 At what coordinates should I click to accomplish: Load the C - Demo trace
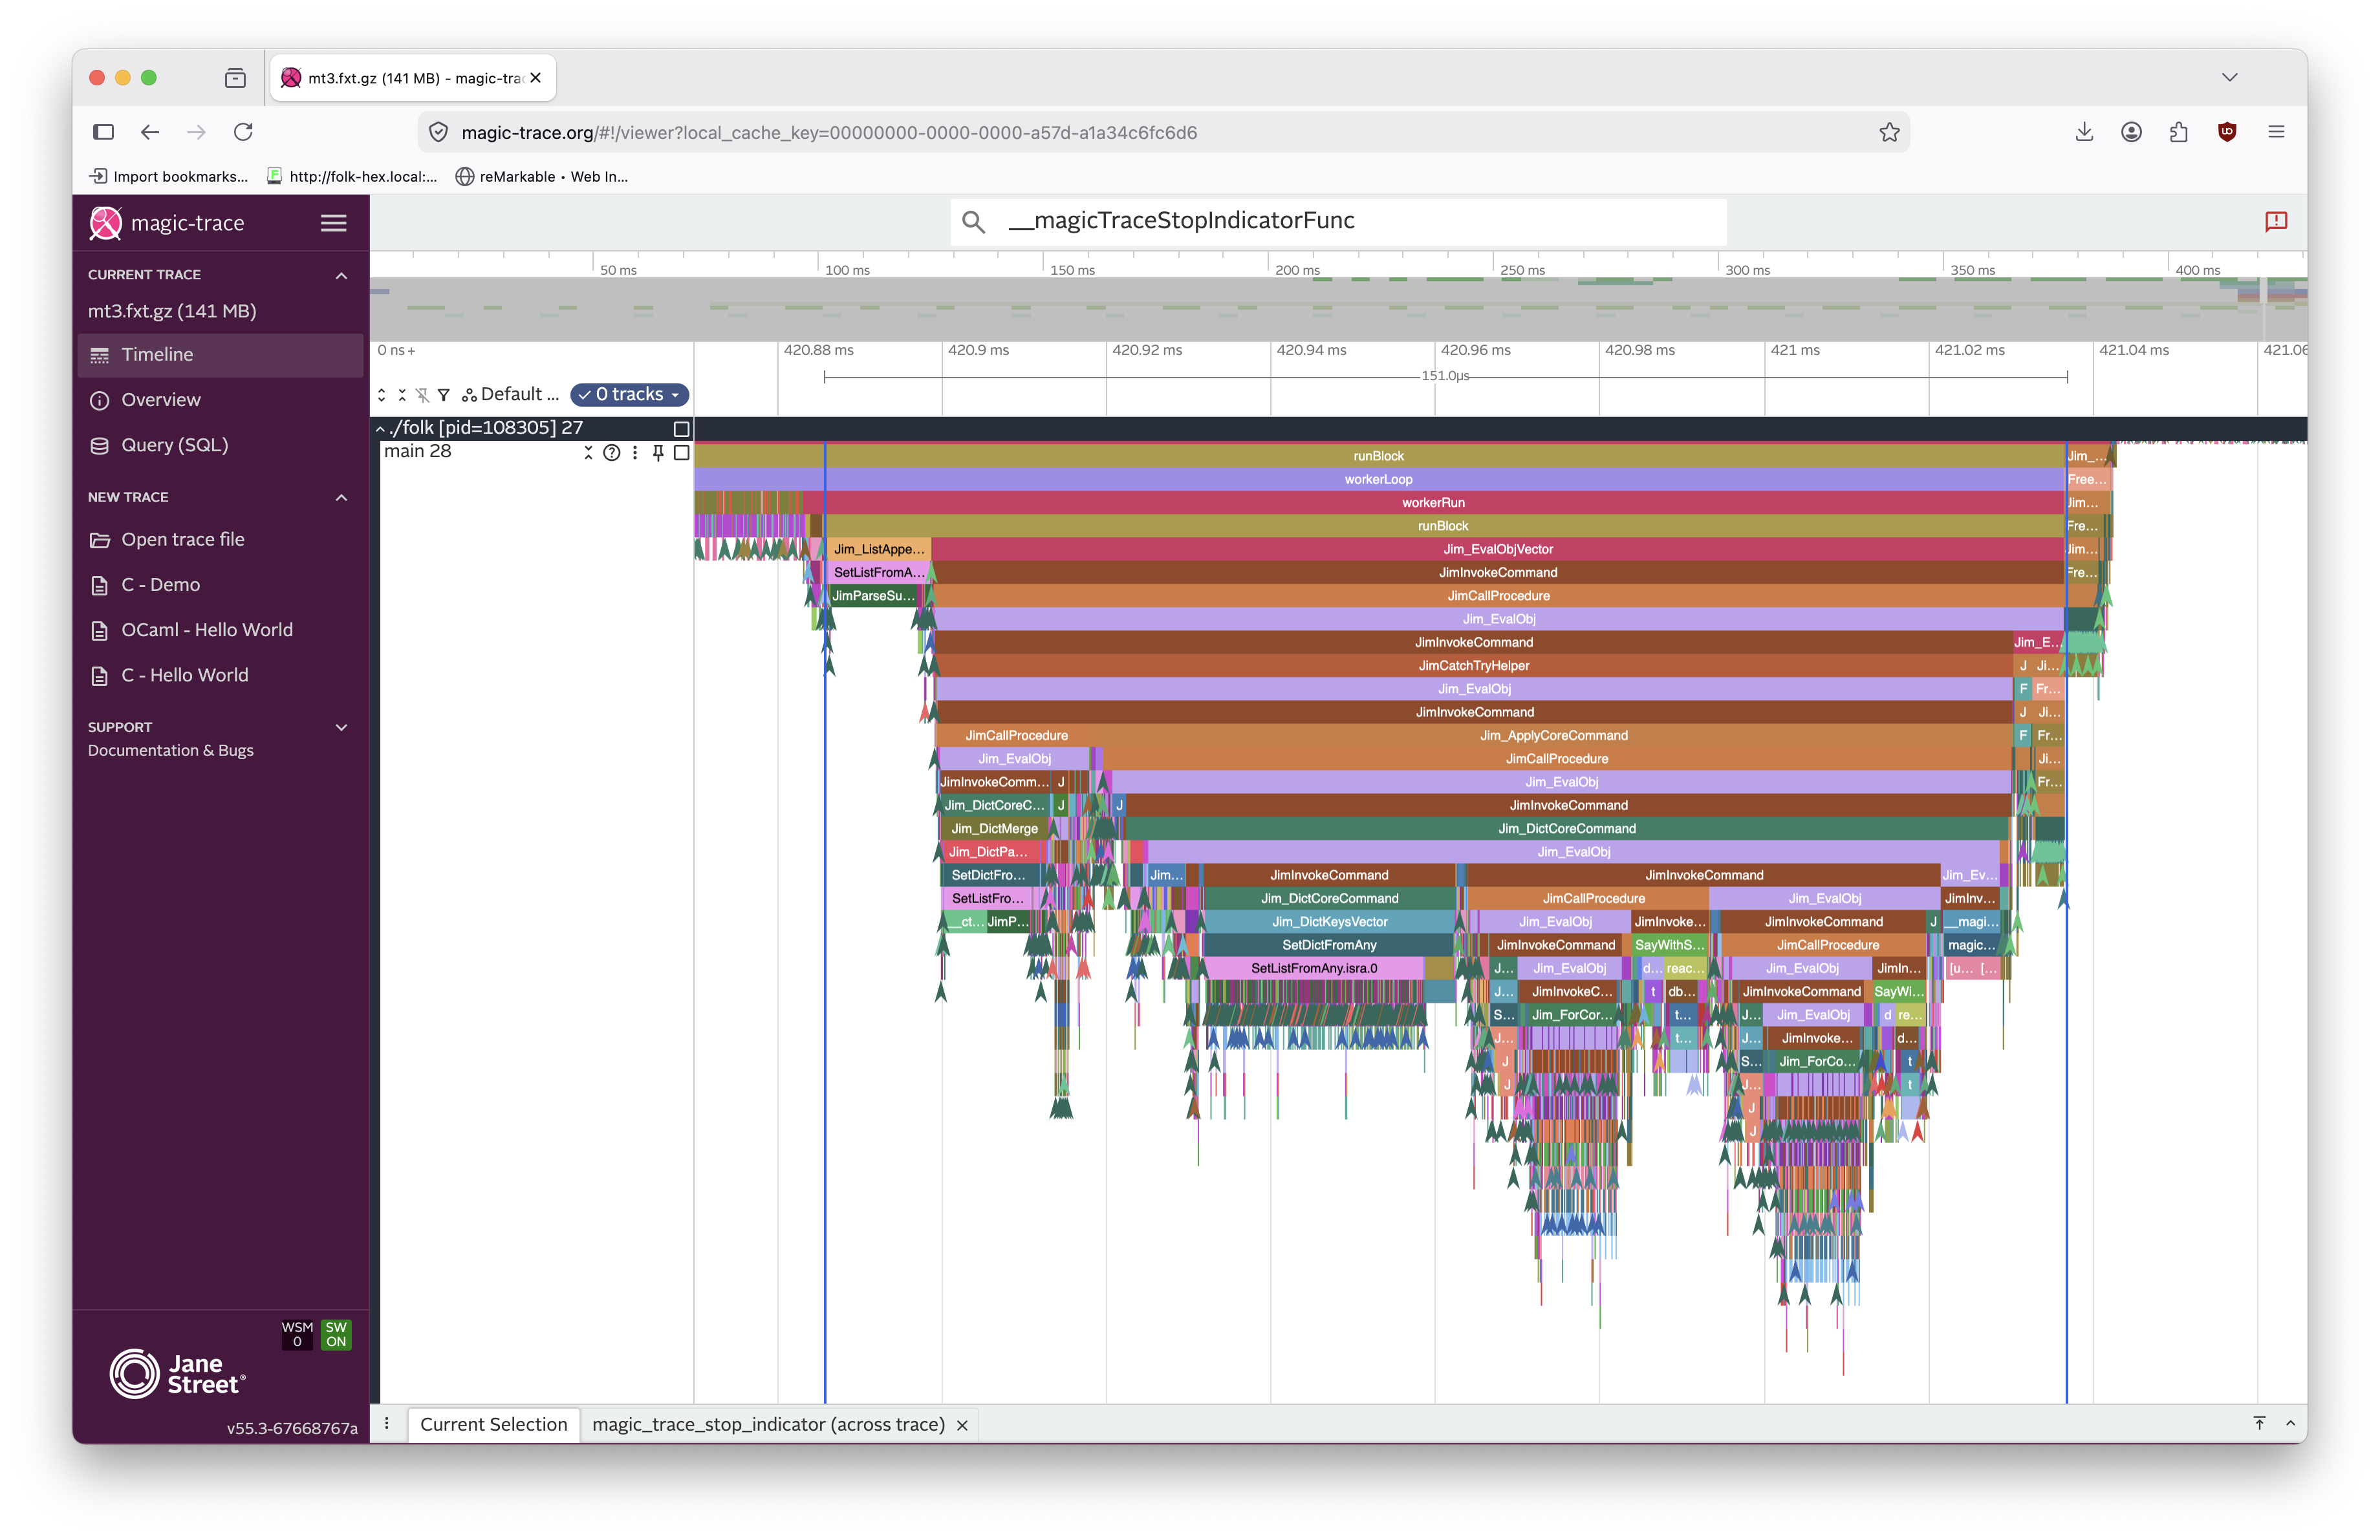pos(220,584)
